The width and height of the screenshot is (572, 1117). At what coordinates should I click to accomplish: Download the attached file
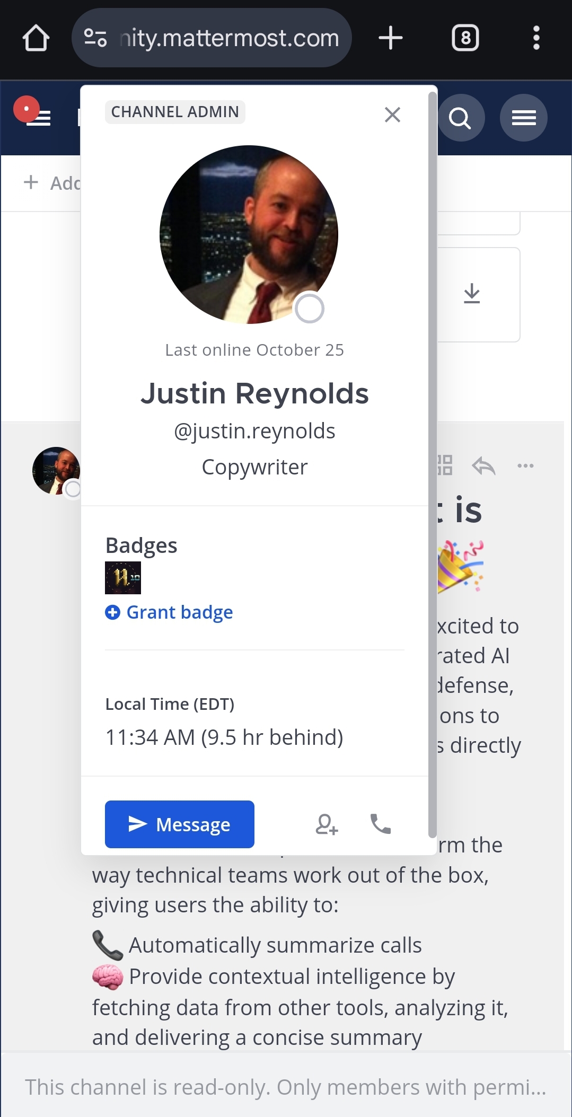(472, 294)
